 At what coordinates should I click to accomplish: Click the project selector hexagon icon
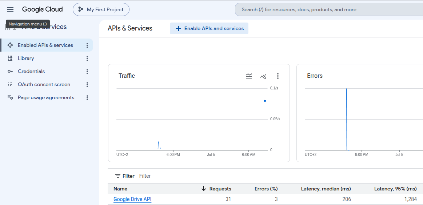click(x=80, y=9)
